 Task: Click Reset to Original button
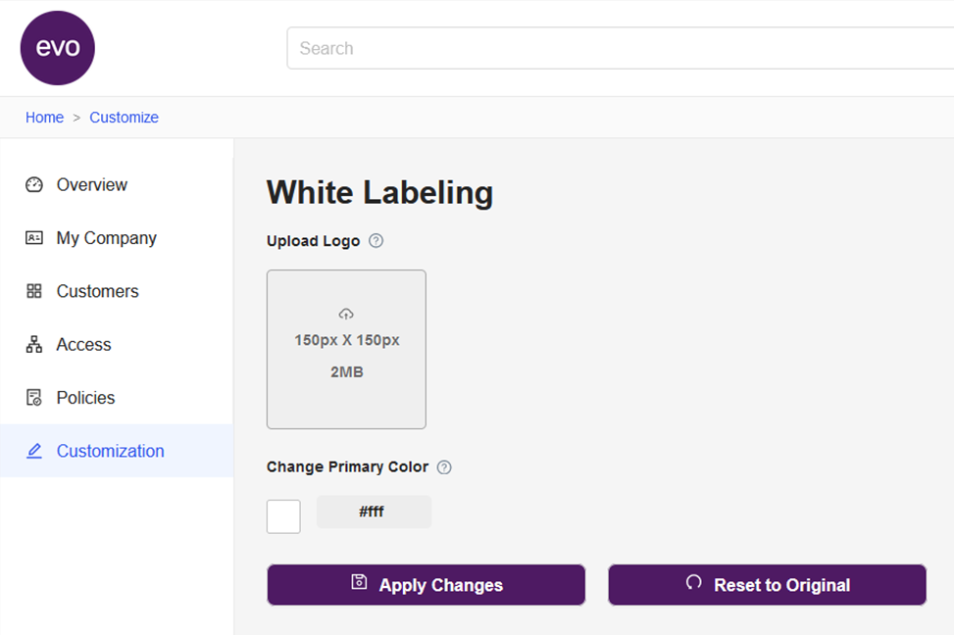[767, 585]
